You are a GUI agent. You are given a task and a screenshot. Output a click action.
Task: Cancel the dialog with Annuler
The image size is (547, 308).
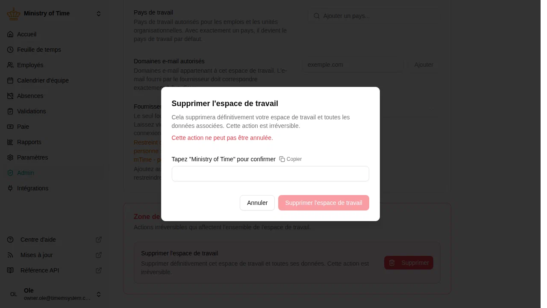click(x=257, y=203)
